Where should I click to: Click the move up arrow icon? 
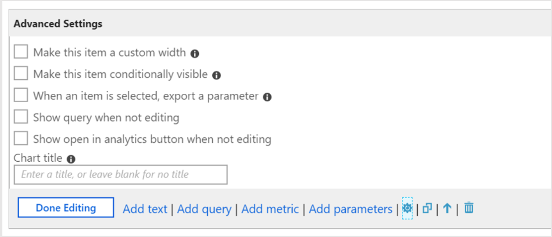click(x=447, y=209)
